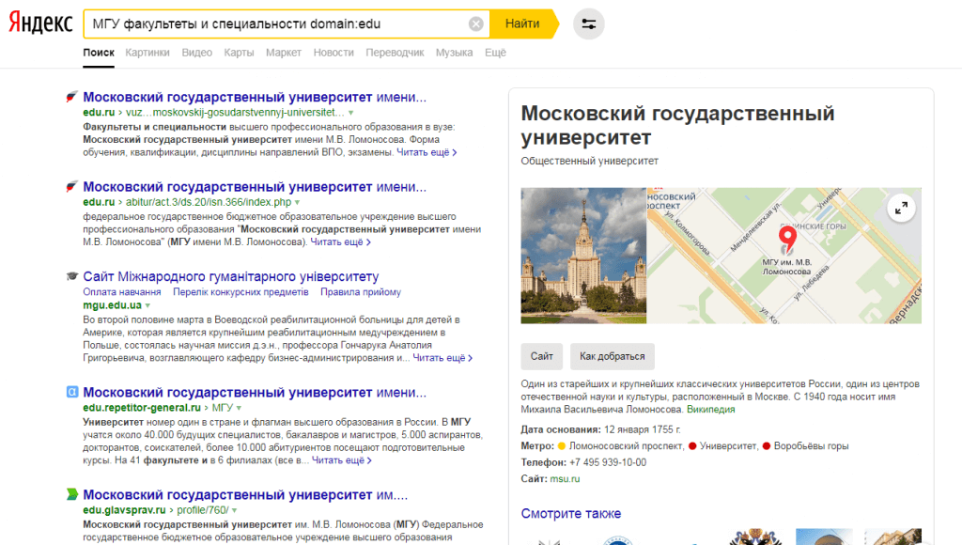
Task: Open the Википедия source link
Action: [x=710, y=410]
